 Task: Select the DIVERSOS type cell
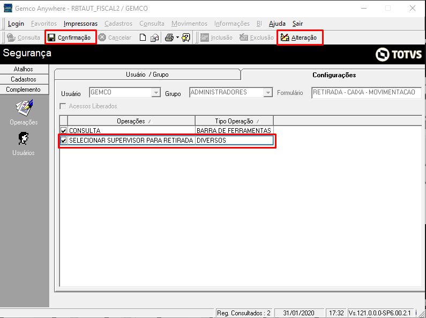[x=234, y=140]
